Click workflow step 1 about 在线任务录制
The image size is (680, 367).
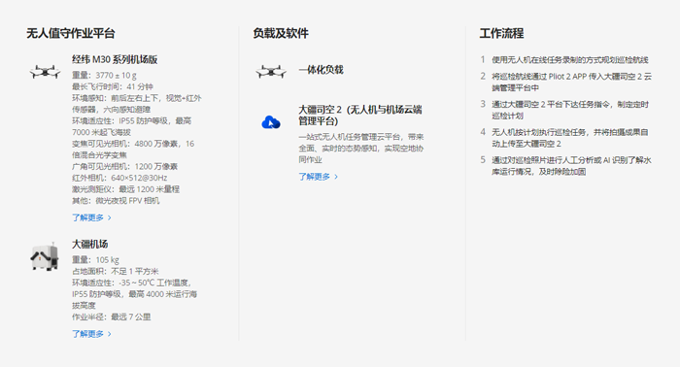click(x=564, y=60)
